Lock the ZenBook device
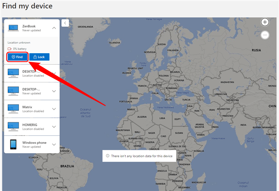This screenshot has width=279, height=191. pos(39,57)
